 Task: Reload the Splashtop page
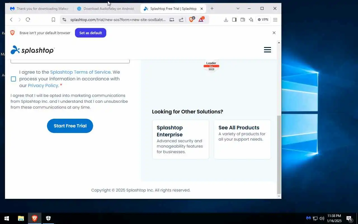point(28,20)
